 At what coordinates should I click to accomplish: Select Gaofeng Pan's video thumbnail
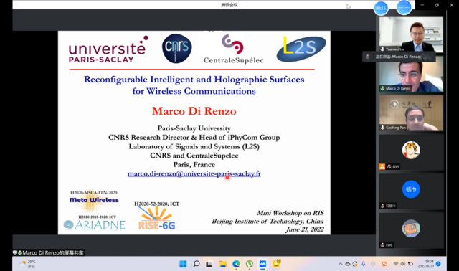[x=411, y=113]
